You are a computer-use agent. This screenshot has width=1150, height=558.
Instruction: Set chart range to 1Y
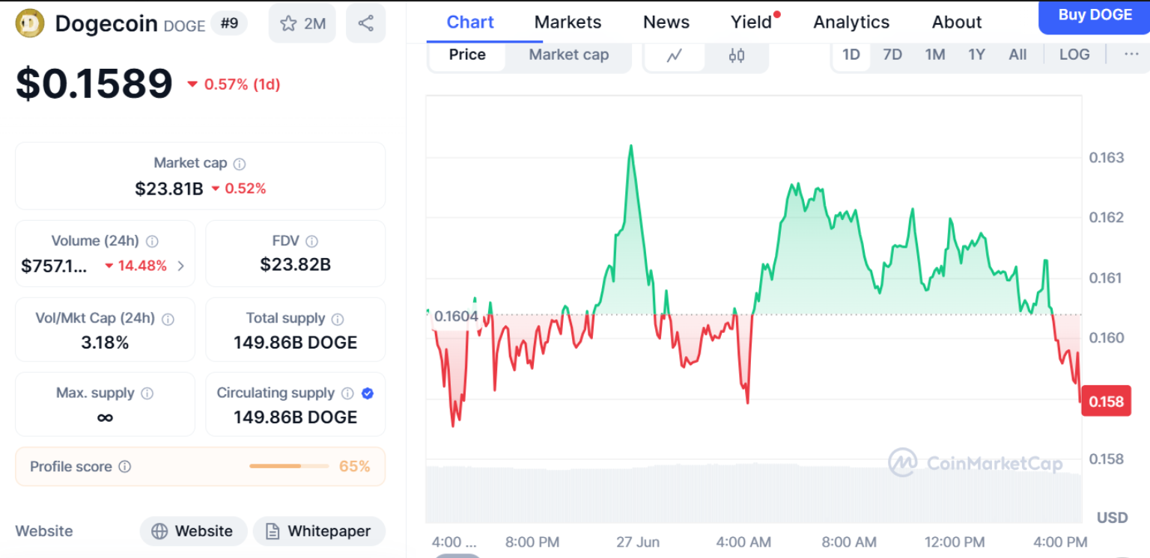click(976, 55)
